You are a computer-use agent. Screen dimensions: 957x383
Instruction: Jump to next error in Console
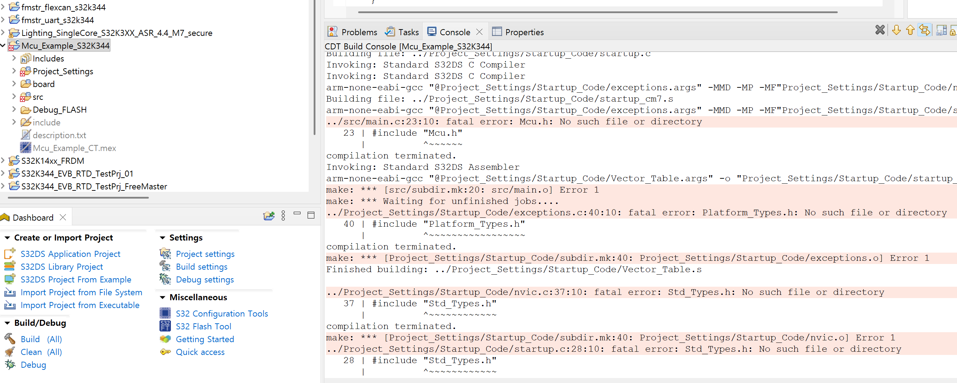click(896, 31)
